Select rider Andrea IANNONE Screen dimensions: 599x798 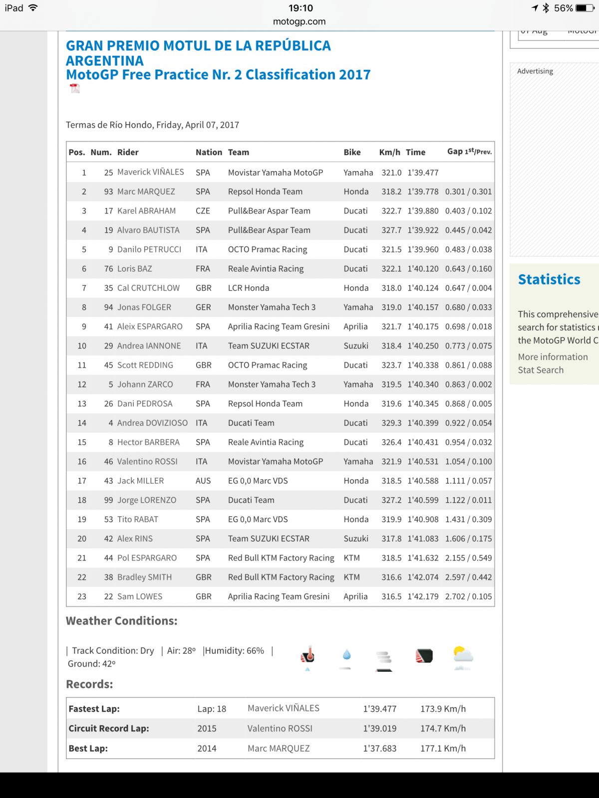pos(149,346)
